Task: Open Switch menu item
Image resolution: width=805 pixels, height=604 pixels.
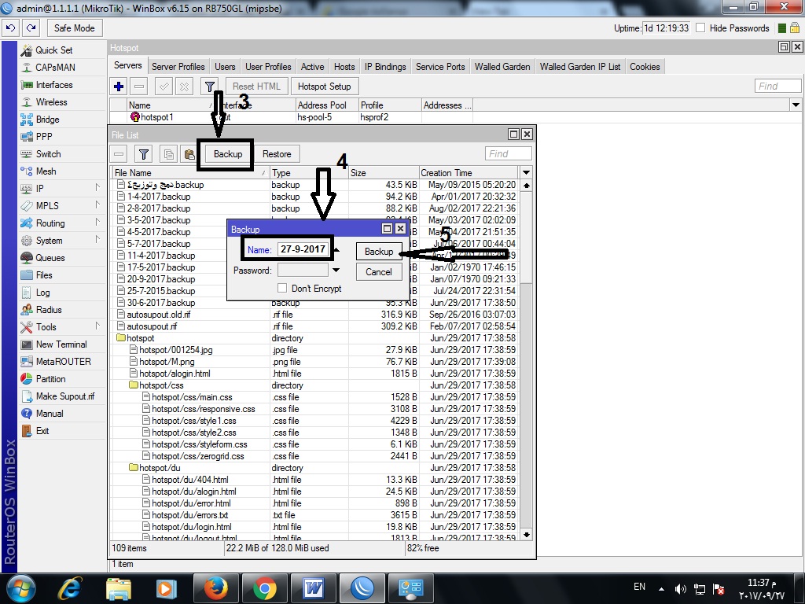Action: [48, 154]
